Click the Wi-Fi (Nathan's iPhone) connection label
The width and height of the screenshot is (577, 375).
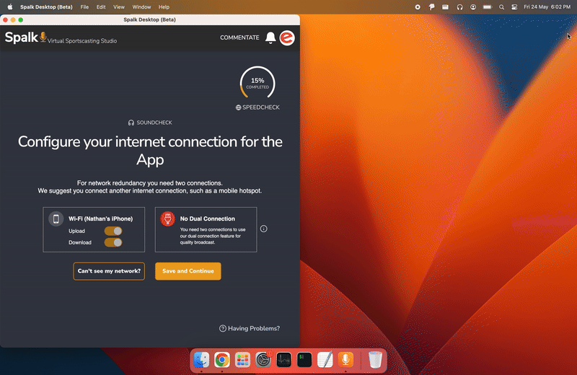coord(100,219)
